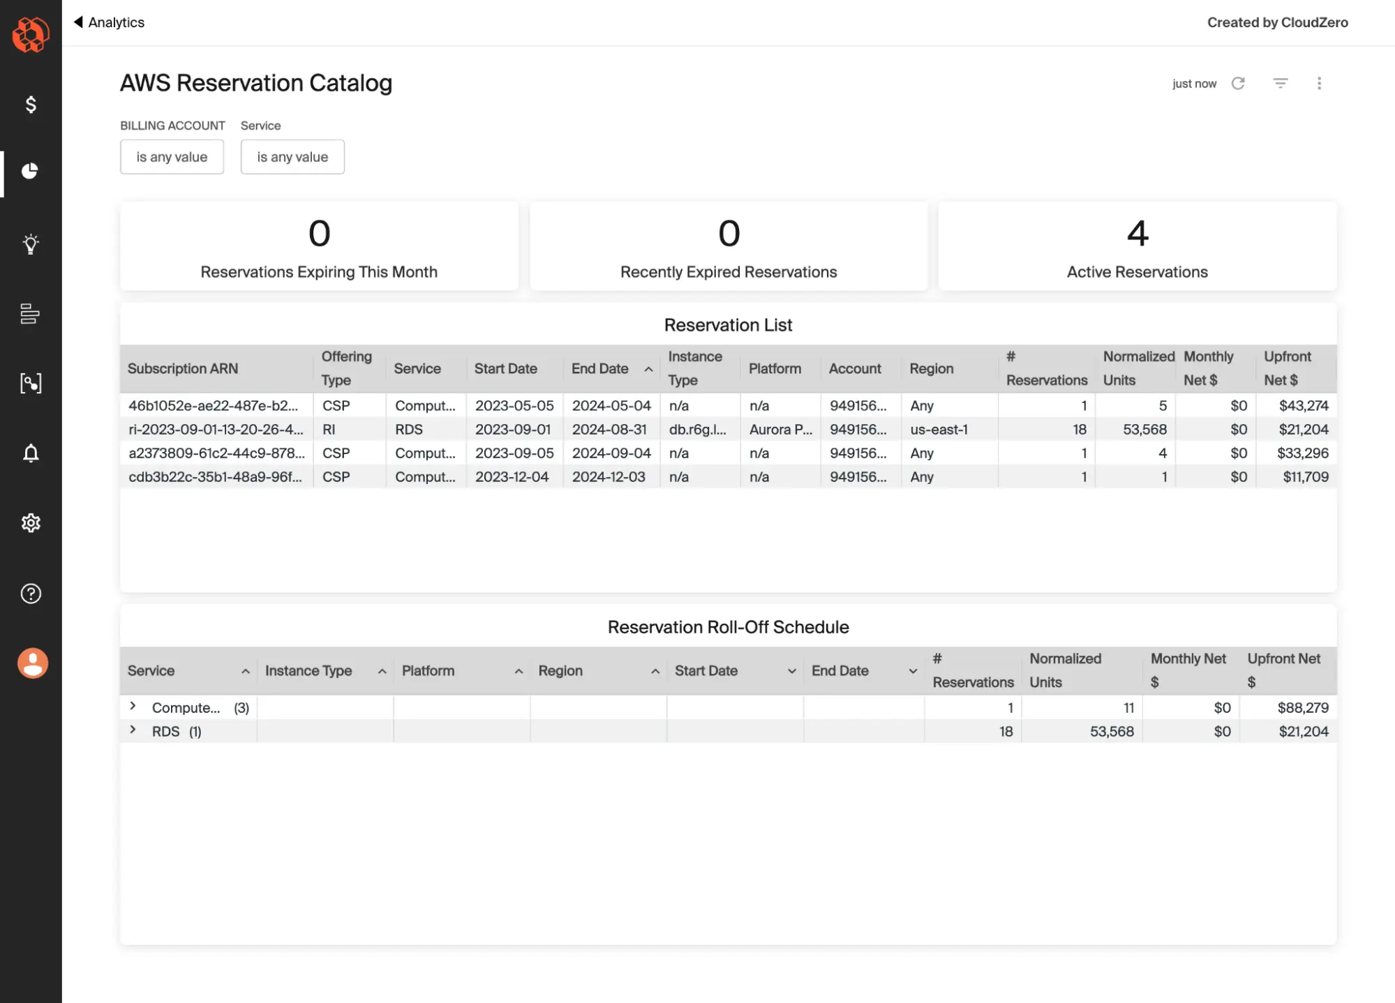Open the three-dot overflow menu
Viewport: 1395px width, 1003px height.
[1319, 83]
